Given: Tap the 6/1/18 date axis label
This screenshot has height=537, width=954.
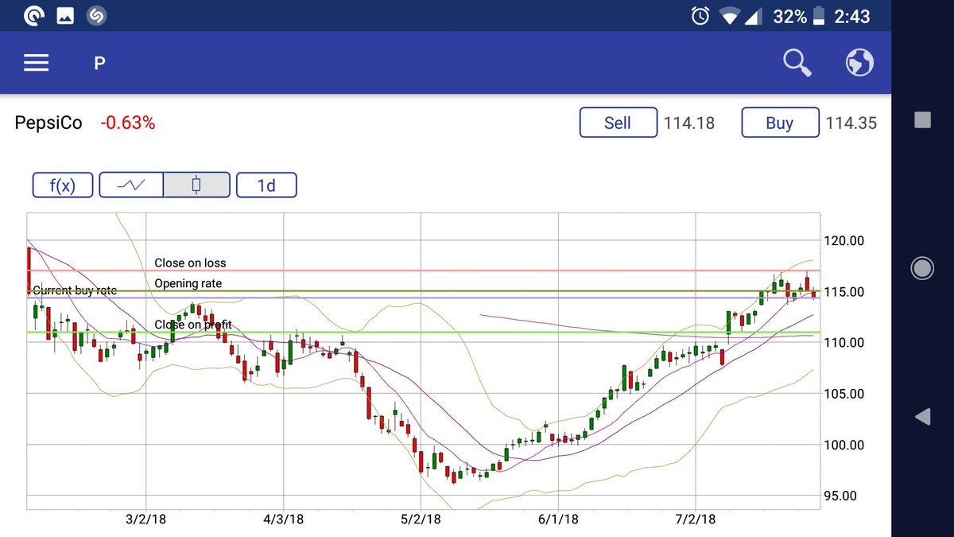Looking at the screenshot, I should click(x=558, y=519).
